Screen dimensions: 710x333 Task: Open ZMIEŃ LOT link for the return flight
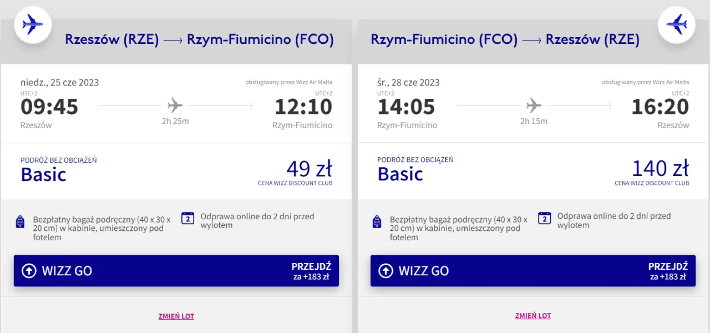tap(533, 316)
